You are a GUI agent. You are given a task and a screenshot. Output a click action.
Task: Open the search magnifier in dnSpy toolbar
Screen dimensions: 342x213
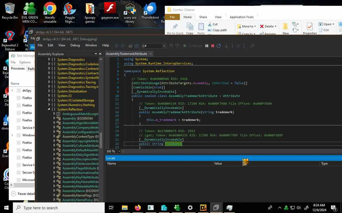(x=252, y=46)
